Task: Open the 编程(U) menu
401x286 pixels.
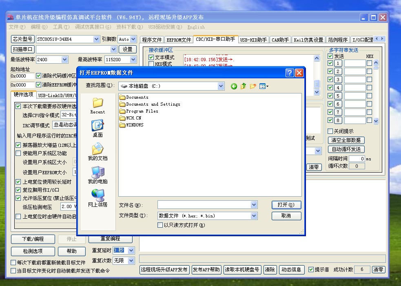Action: tap(39, 27)
